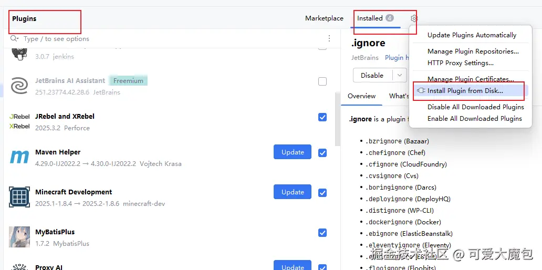The image size is (542, 270).
Task: Select Update Plugins Automatically menu item
Action: (x=472, y=35)
